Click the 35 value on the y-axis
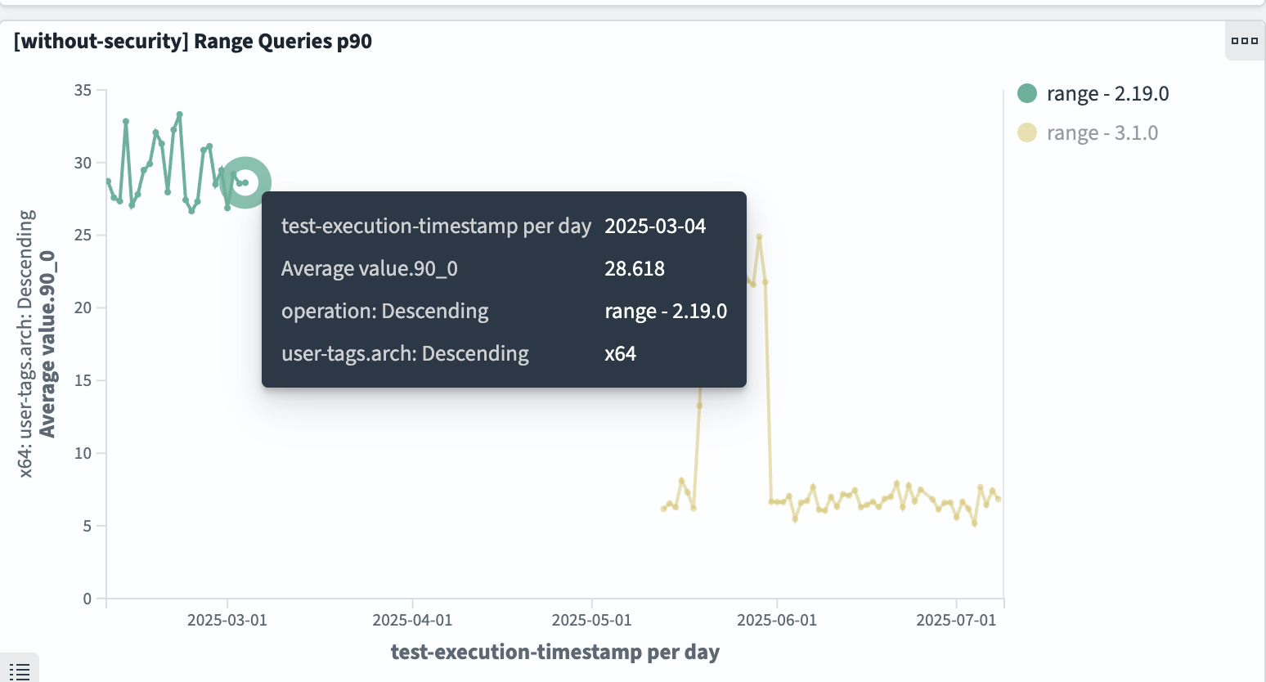This screenshot has width=1266, height=682. tap(83, 90)
